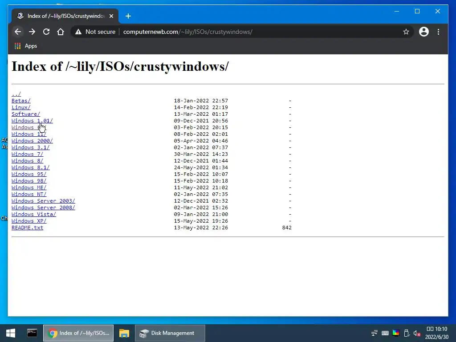
Task: Open the Windows 2000/ folder link
Action: pos(32,141)
